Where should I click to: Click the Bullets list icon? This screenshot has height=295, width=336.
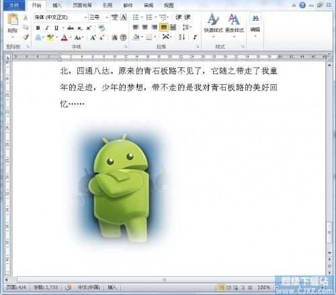coord(136,18)
